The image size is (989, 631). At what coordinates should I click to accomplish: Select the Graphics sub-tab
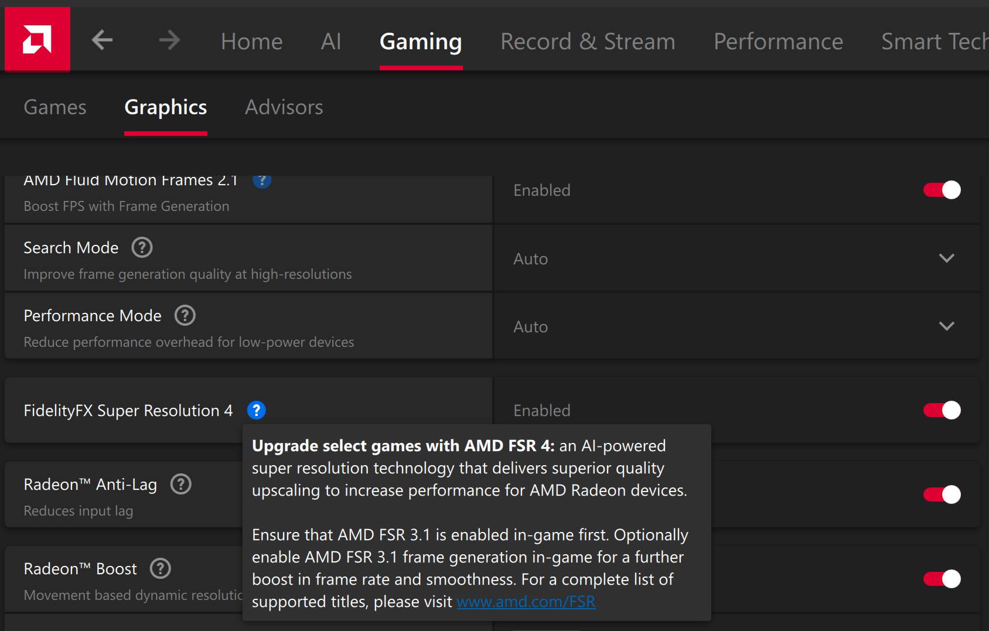(x=166, y=107)
